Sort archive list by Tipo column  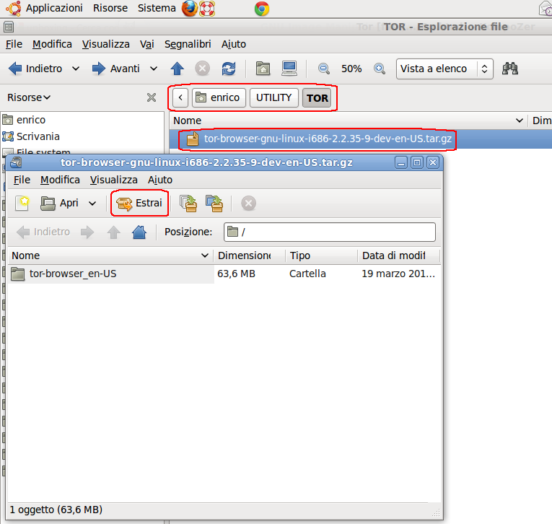321,256
